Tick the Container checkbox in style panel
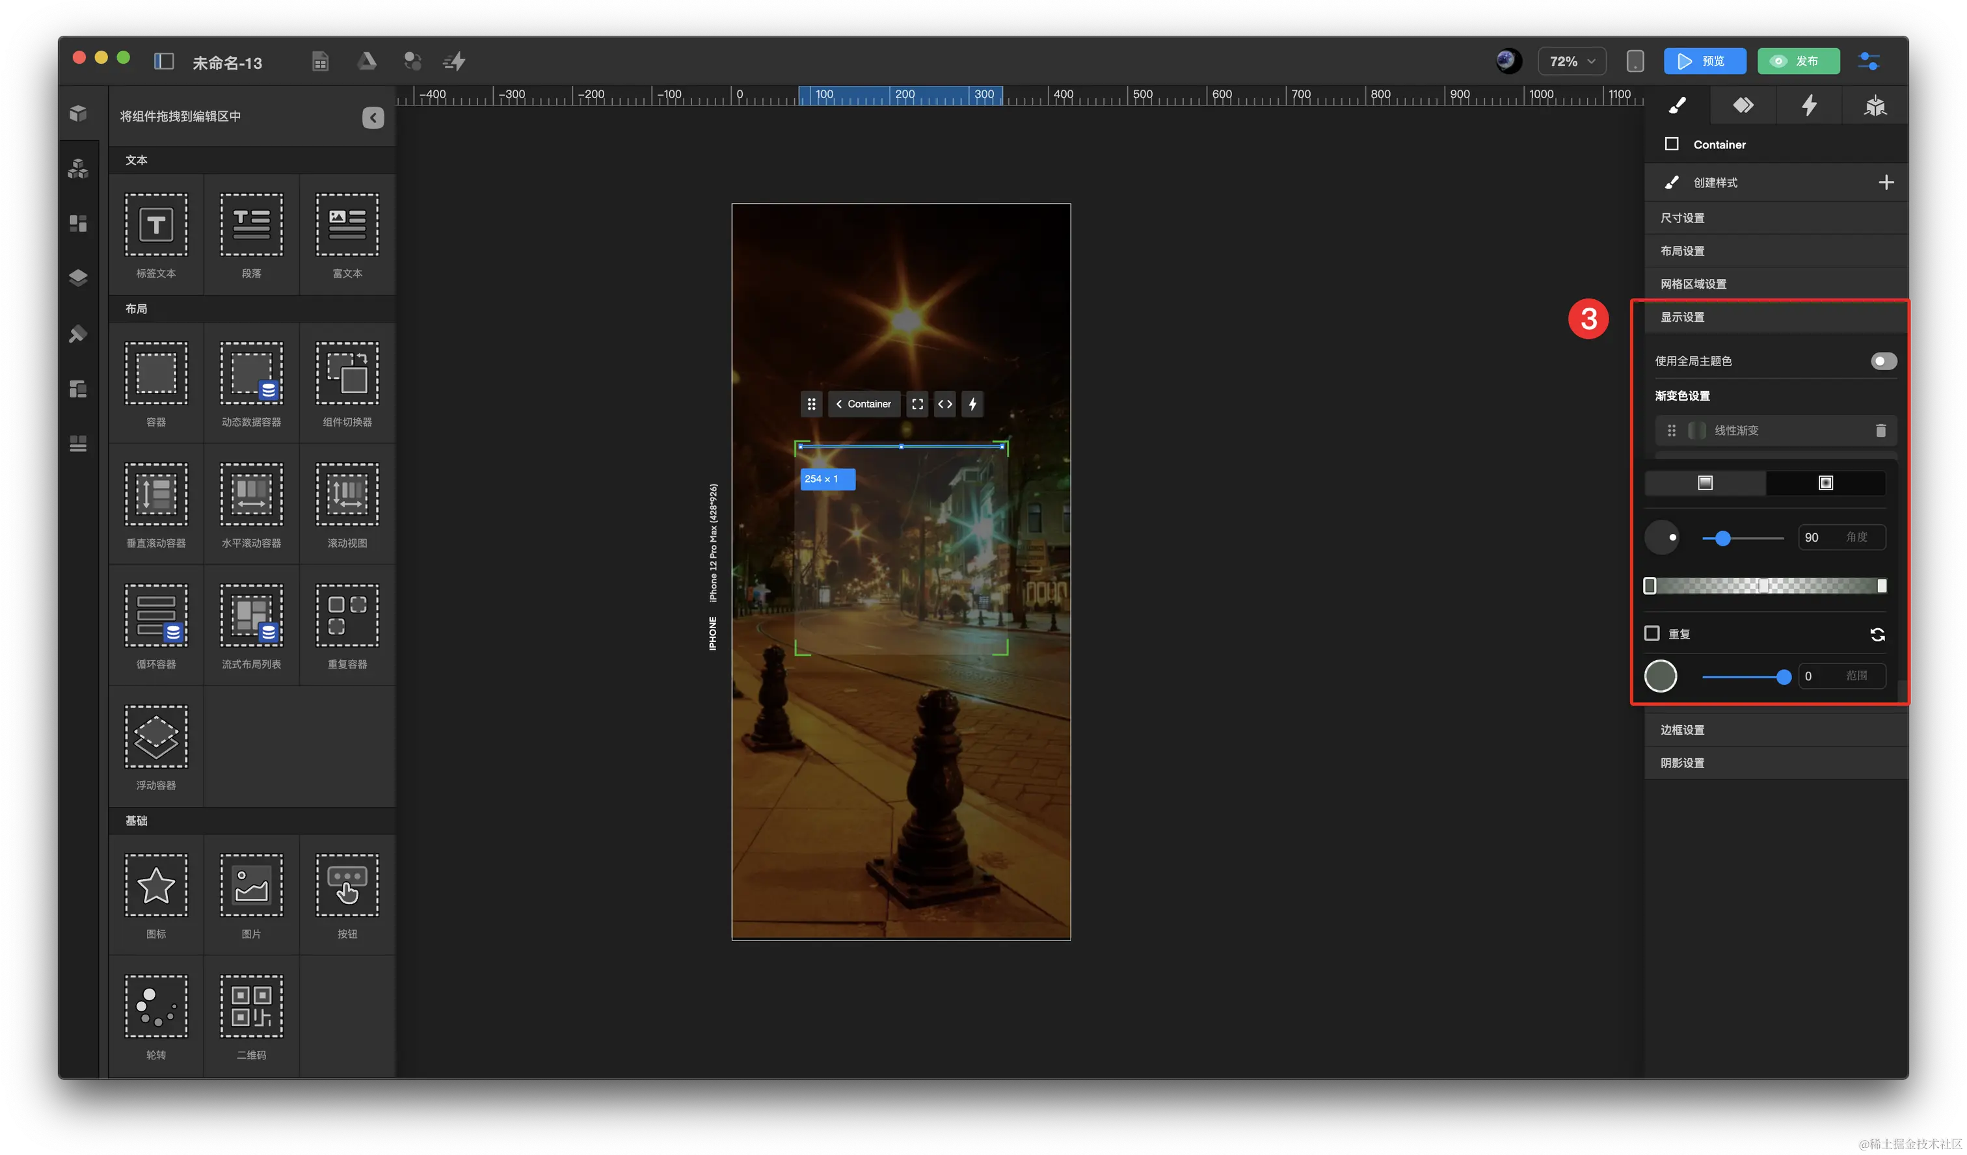1967x1155 pixels. 1671,144
